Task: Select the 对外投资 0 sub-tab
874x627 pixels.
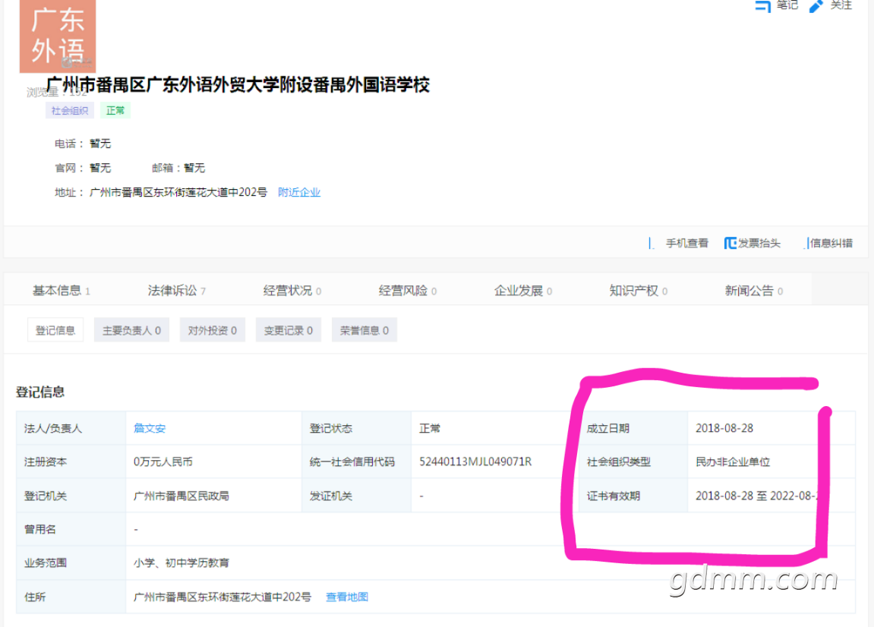Action: click(213, 330)
